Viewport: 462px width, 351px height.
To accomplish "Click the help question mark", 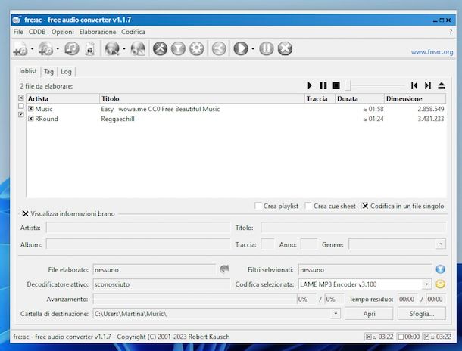I will click(x=451, y=32).
